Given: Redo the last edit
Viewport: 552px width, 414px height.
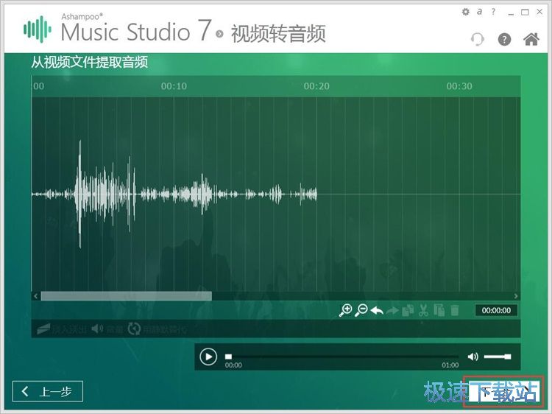Looking at the screenshot, I should (392, 311).
